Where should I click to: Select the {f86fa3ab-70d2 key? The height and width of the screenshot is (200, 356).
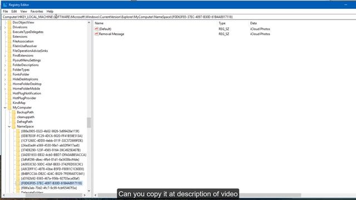coord(49,188)
